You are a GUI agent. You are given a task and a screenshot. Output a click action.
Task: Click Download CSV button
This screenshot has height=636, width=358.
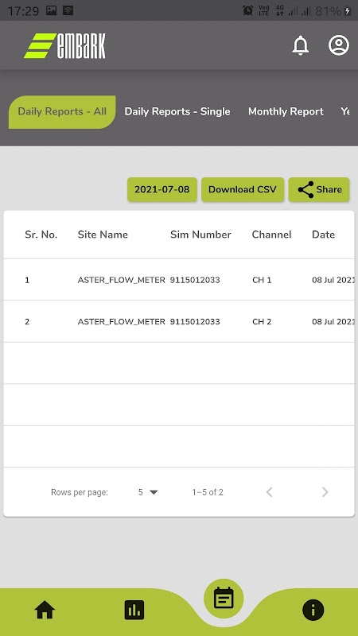point(243,189)
